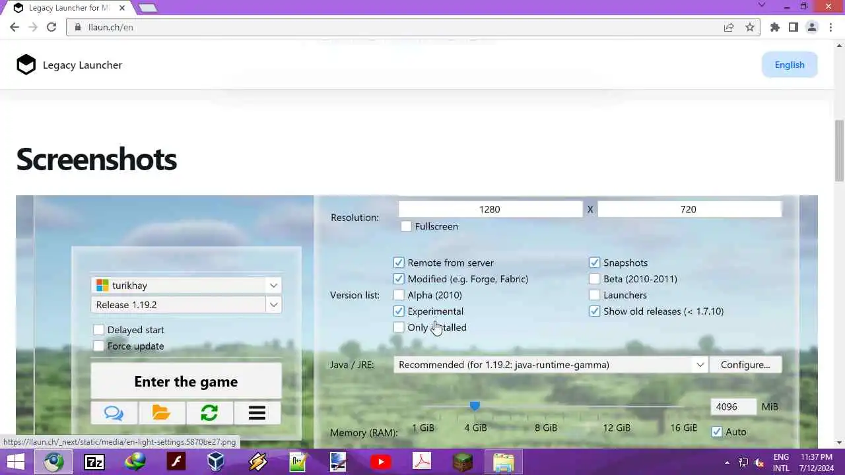Open the browser side panel
845x475 pixels.
click(x=794, y=27)
